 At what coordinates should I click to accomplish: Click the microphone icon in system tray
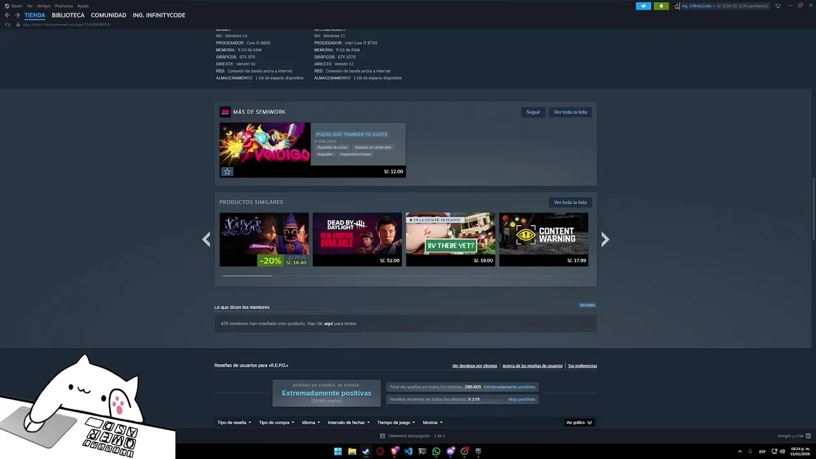click(750, 451)
